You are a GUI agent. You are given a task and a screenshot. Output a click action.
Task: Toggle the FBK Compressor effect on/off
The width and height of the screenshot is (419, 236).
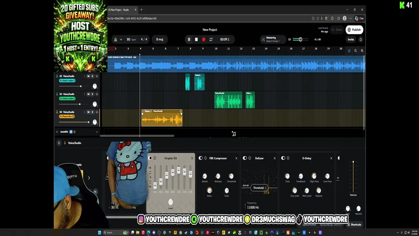[x=201, y=158]
